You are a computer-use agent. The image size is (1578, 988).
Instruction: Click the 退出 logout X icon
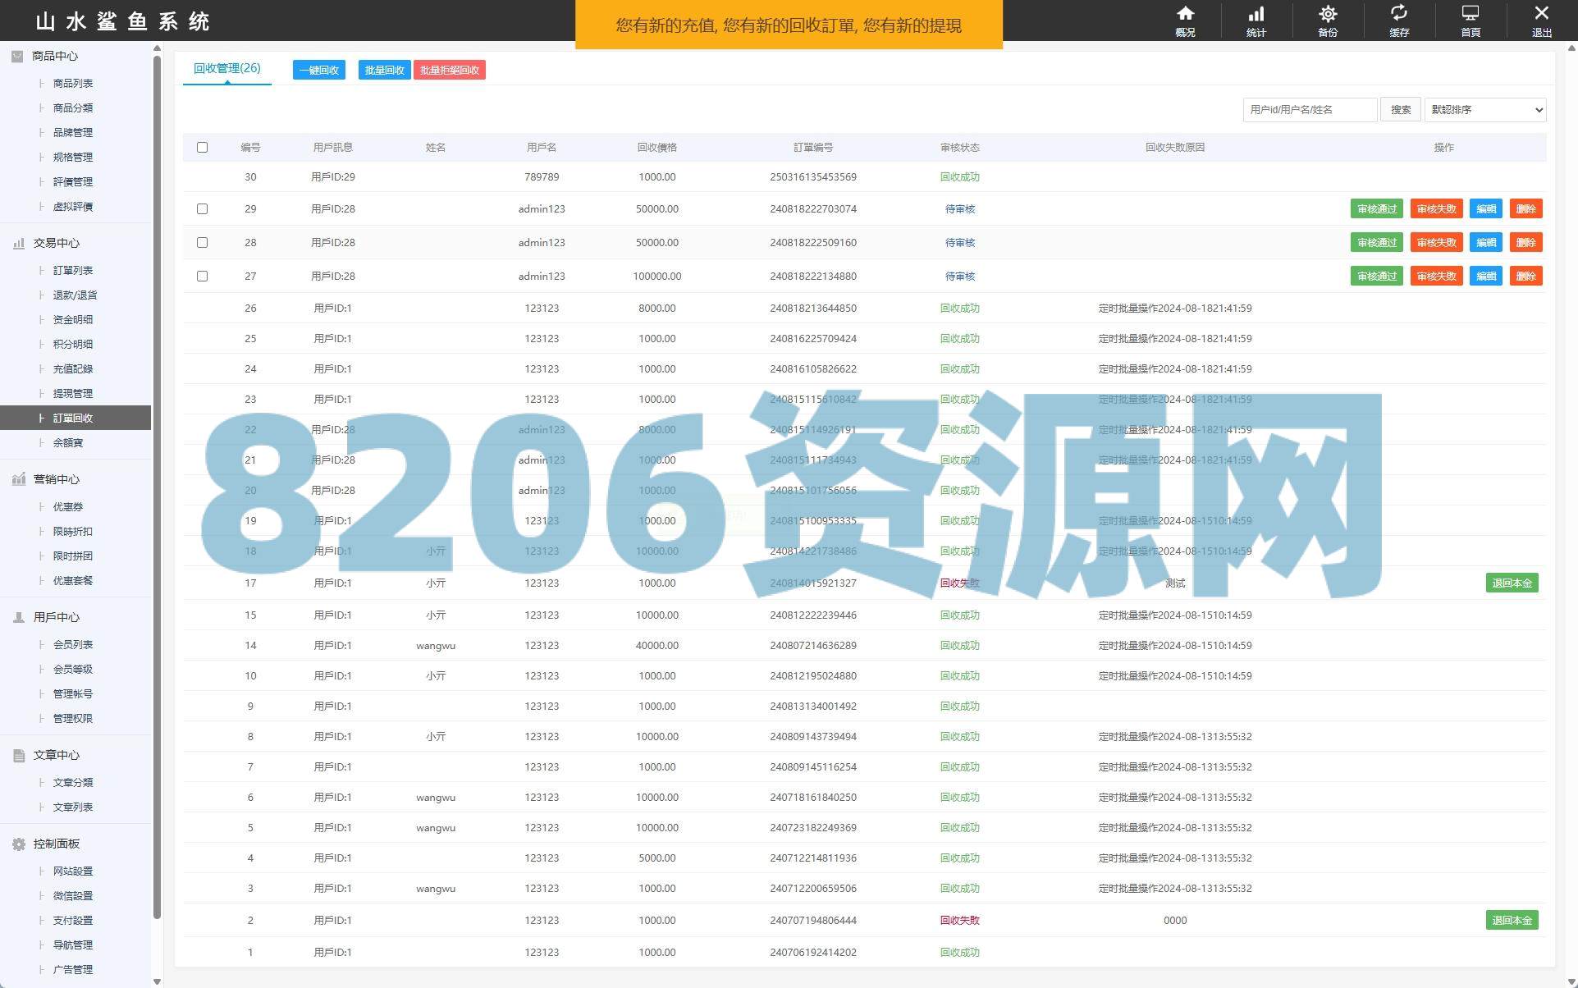1541,13
